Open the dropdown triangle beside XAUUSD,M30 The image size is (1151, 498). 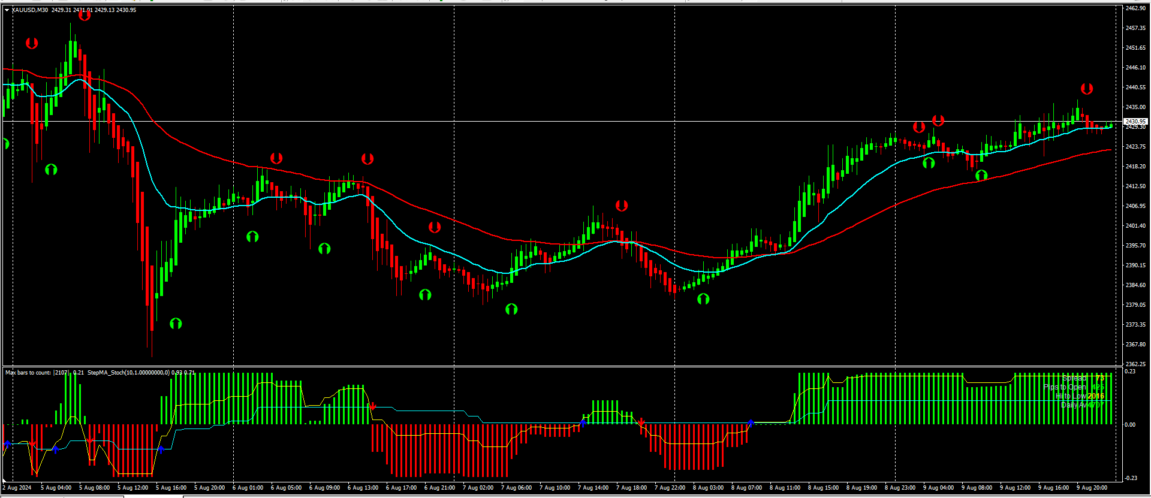(x=7, y=10)
